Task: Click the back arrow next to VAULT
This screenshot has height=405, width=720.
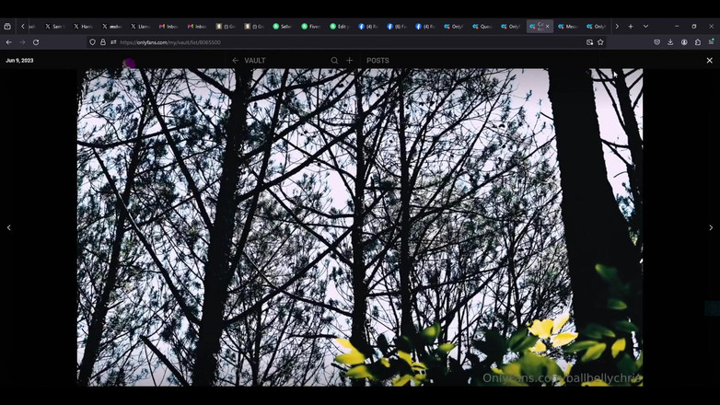Action: tap(235, 61)
